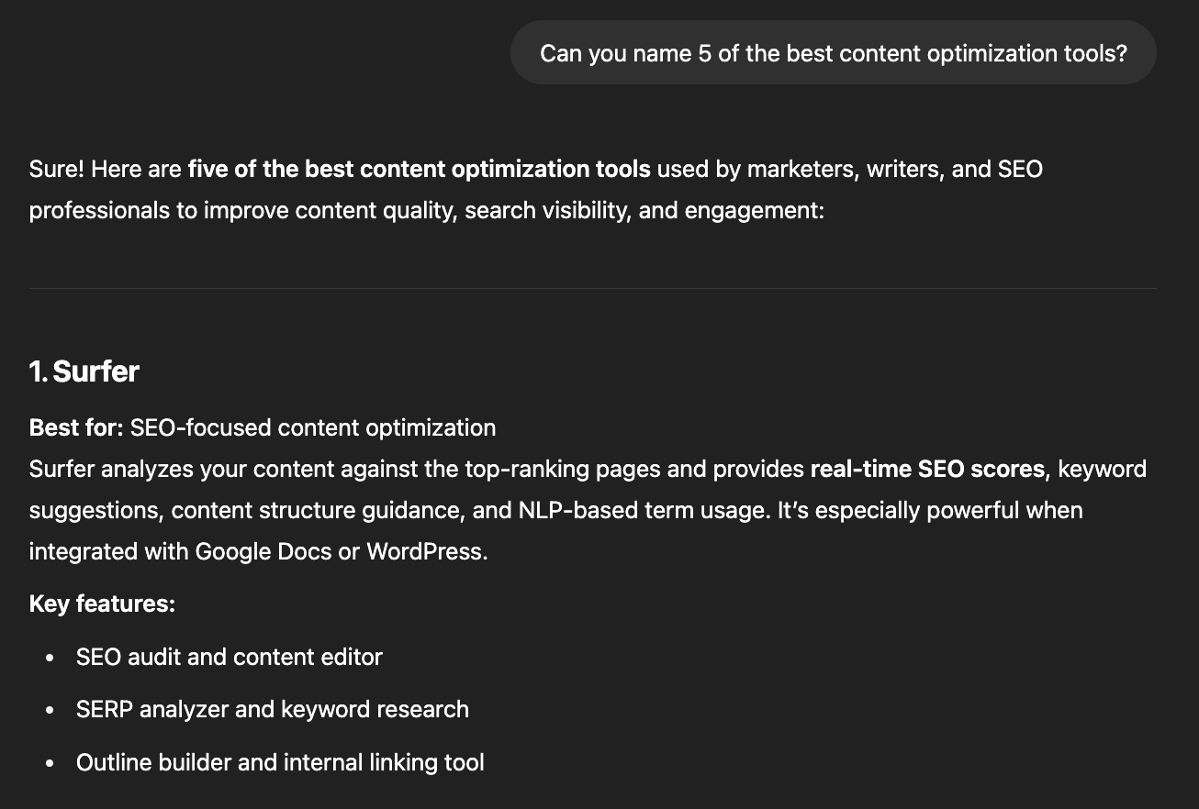Image resolution: width=1199 pixels, height=809 pixels.
Task: Click the 'Best for:' bold label
Action: point(76,427)
